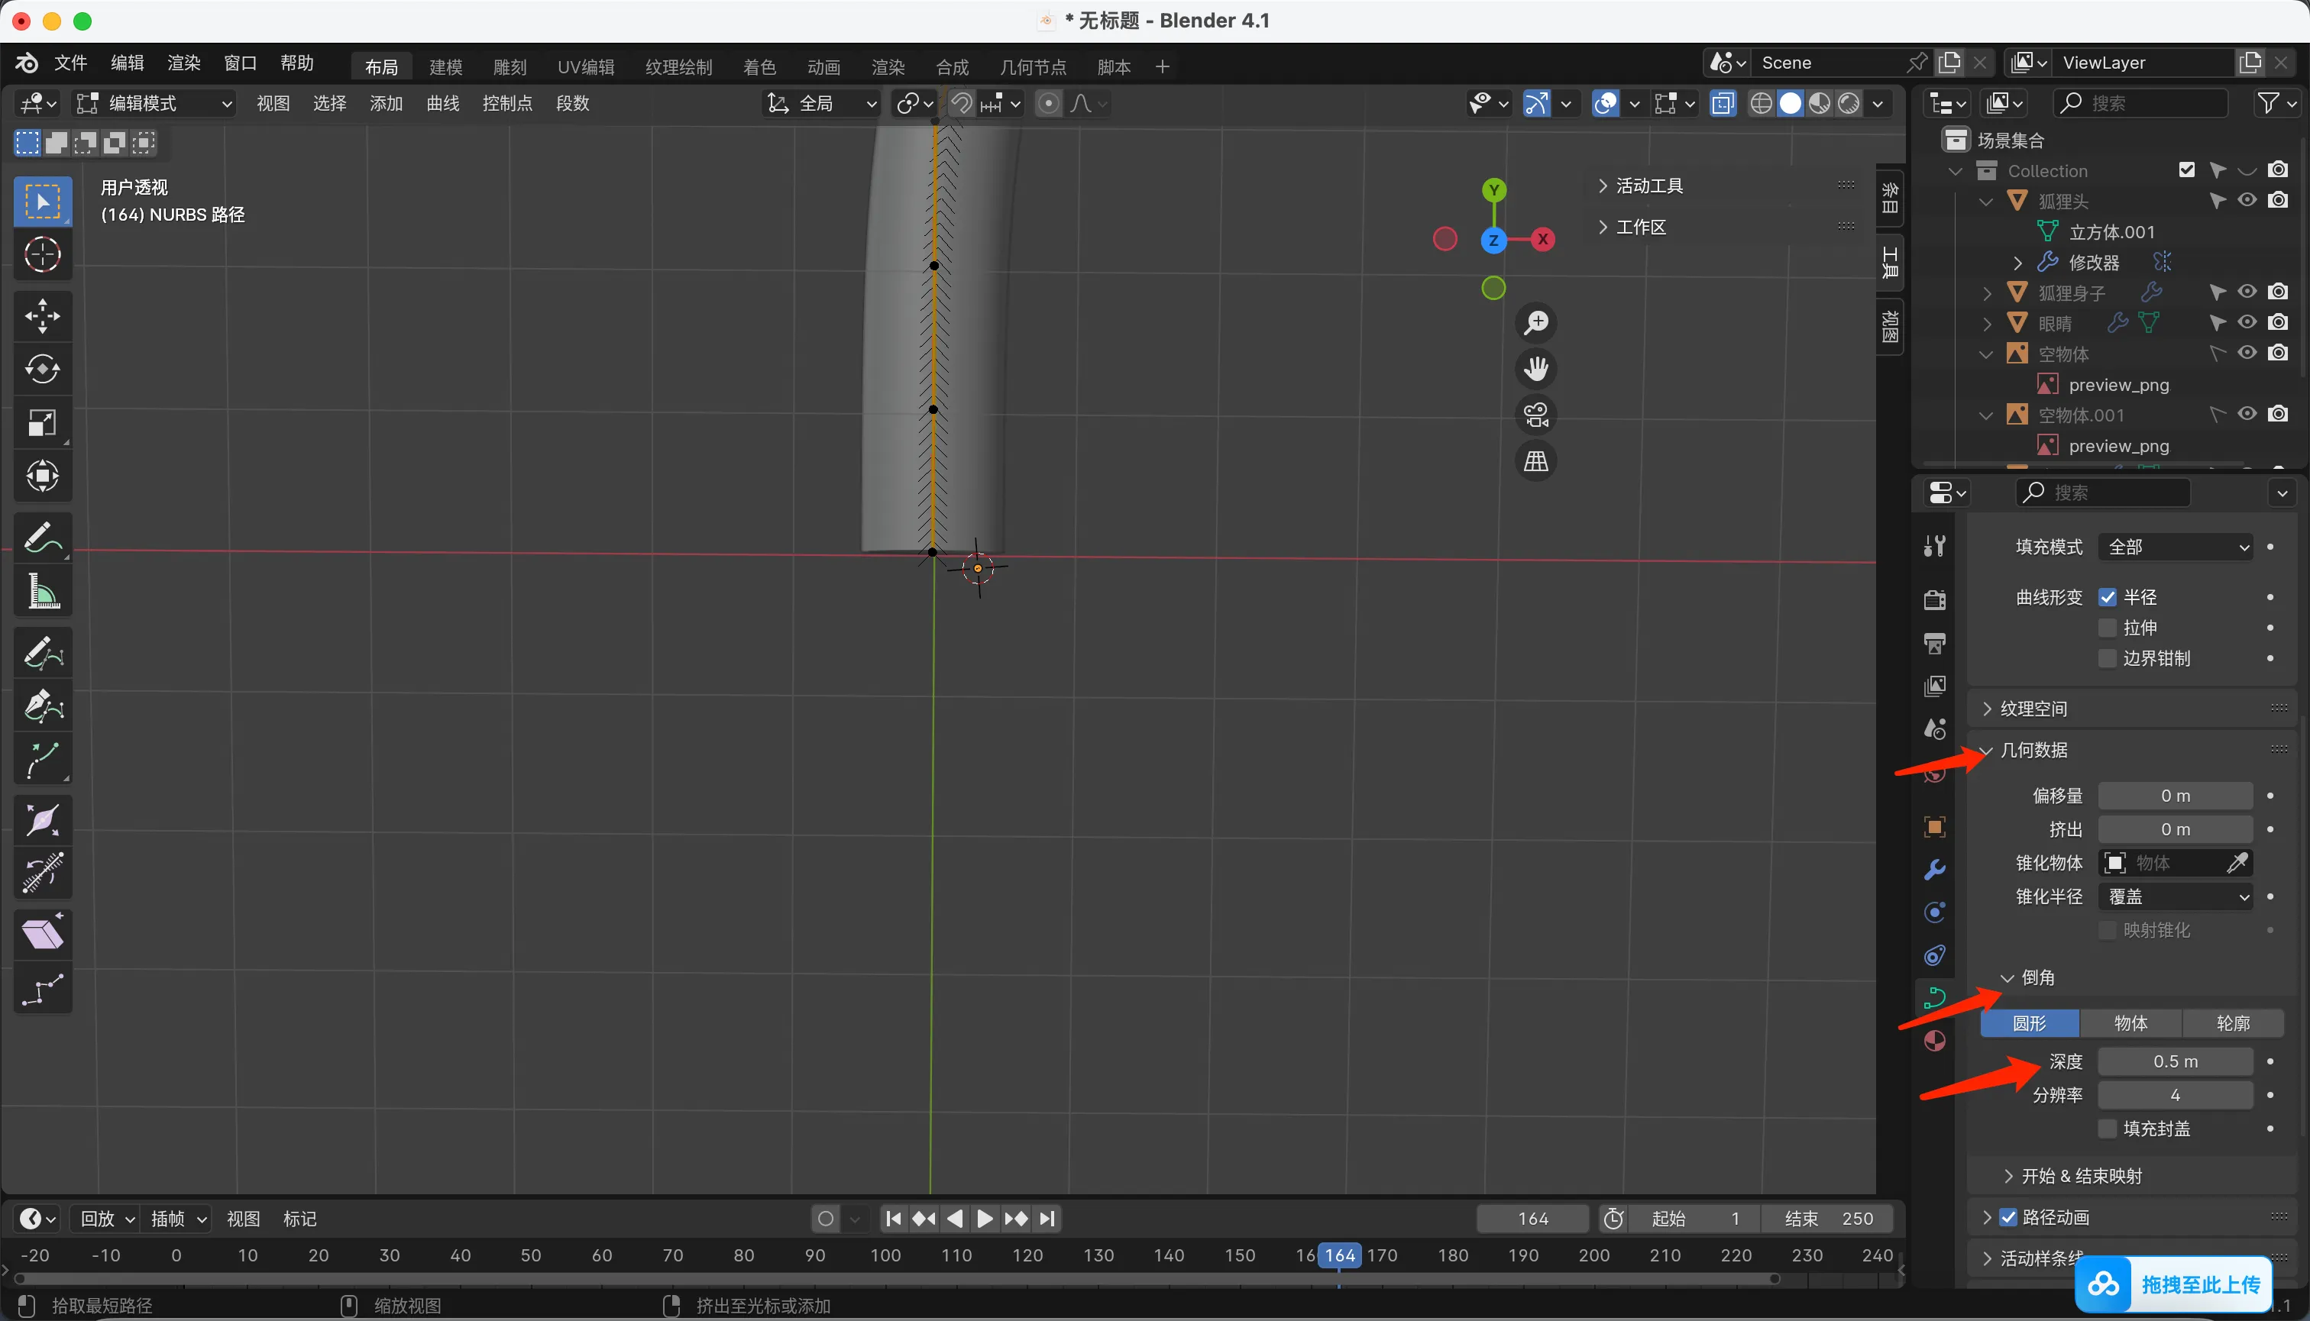
Task: Select the Move tool in toolbar
Action: point(43,315)
